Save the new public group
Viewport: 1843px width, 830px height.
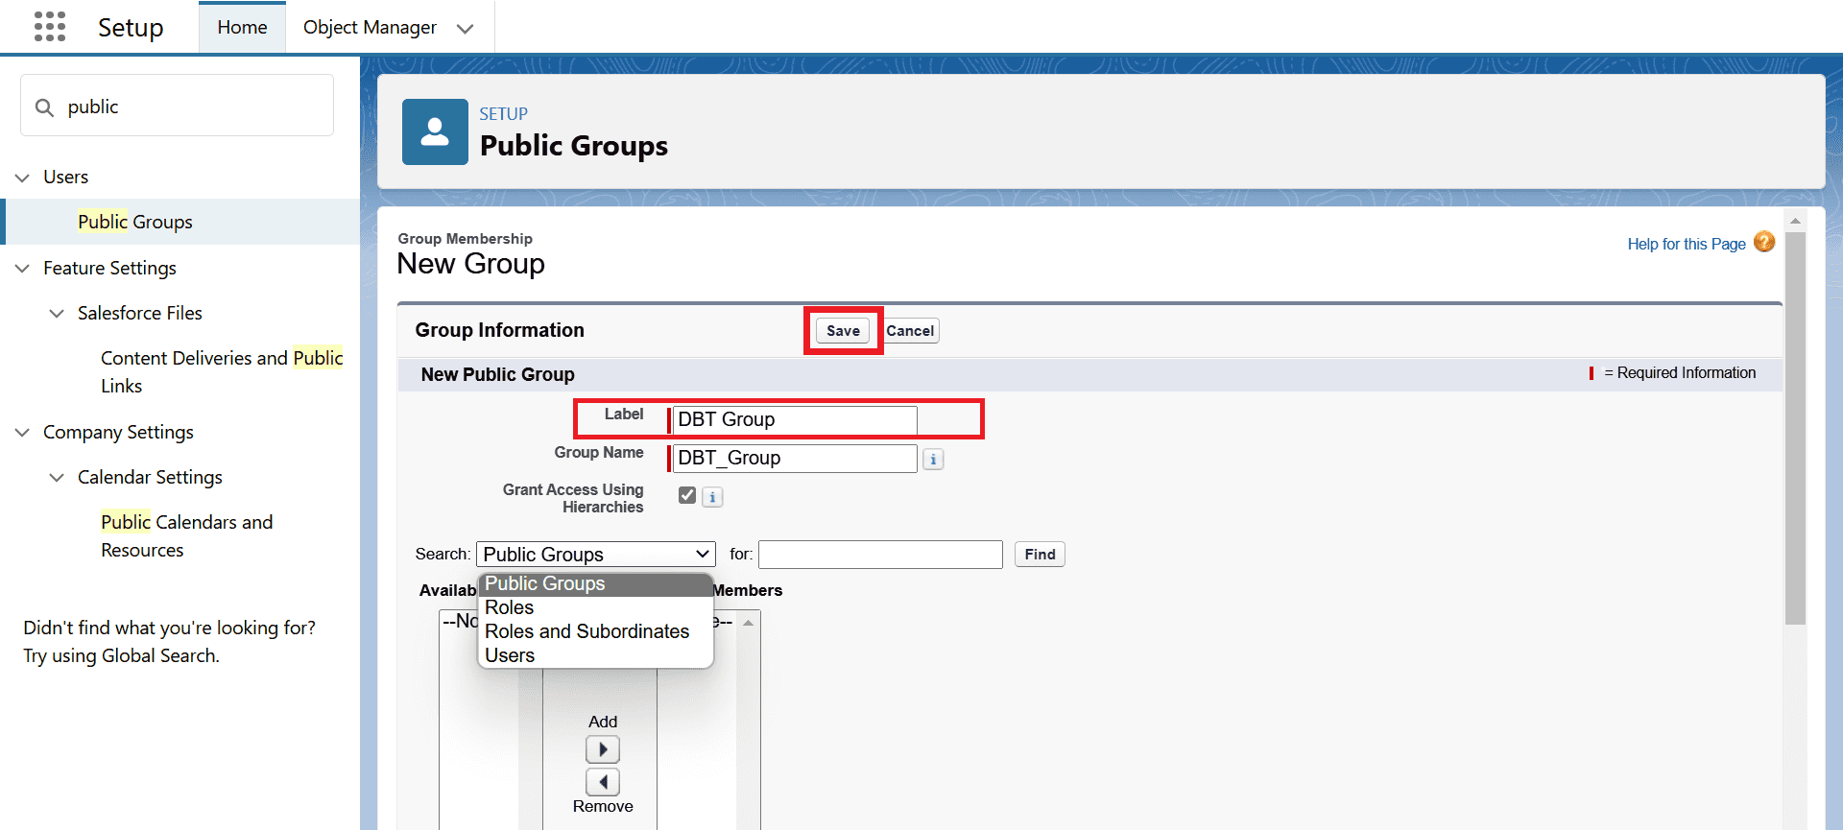pos(843,331)
